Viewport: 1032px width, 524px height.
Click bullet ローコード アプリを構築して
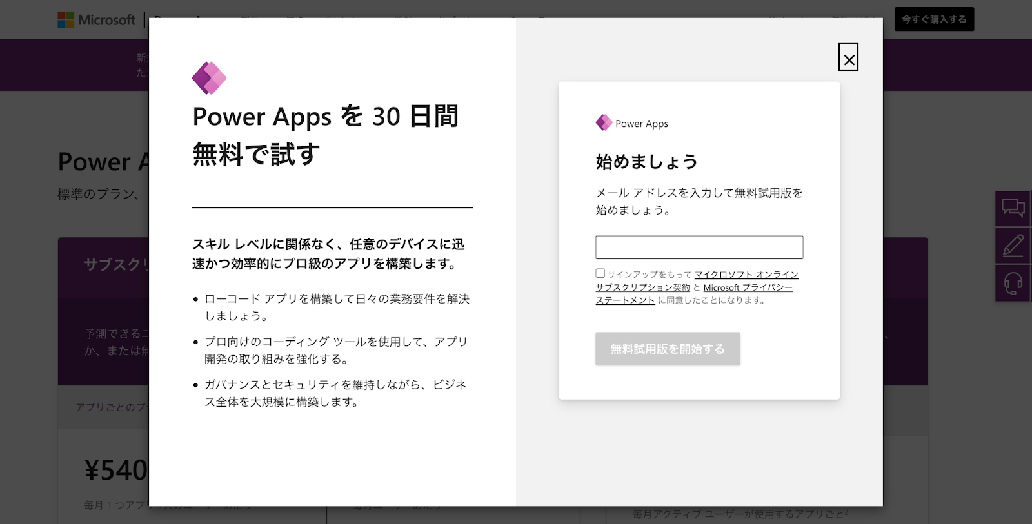click(337, 307)
